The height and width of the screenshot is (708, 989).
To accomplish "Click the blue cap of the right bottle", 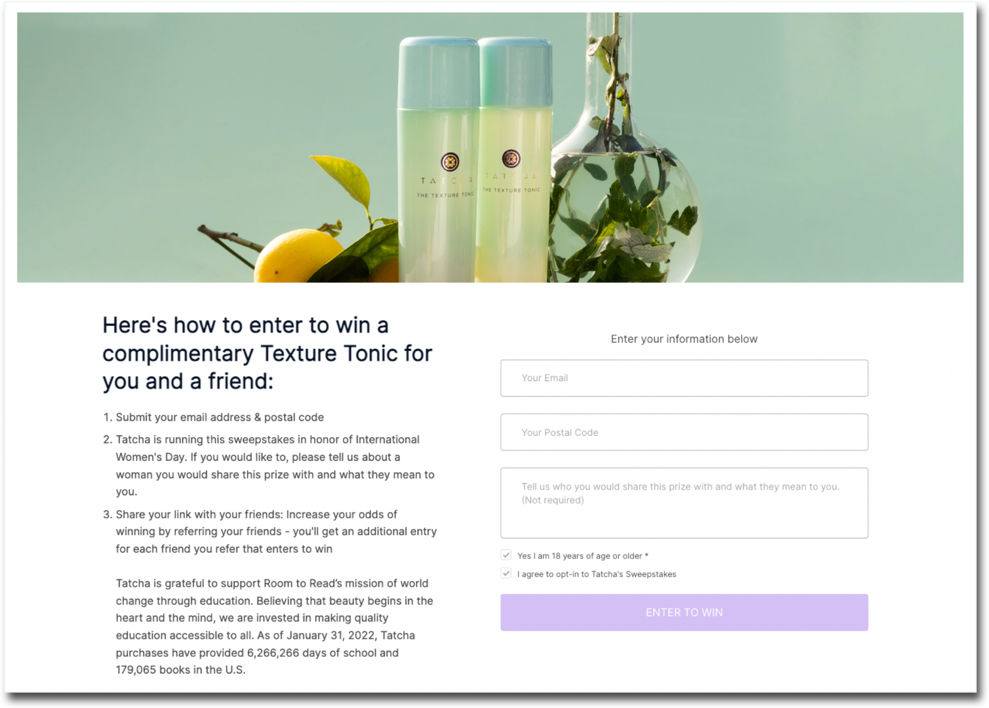I will 515,72.
